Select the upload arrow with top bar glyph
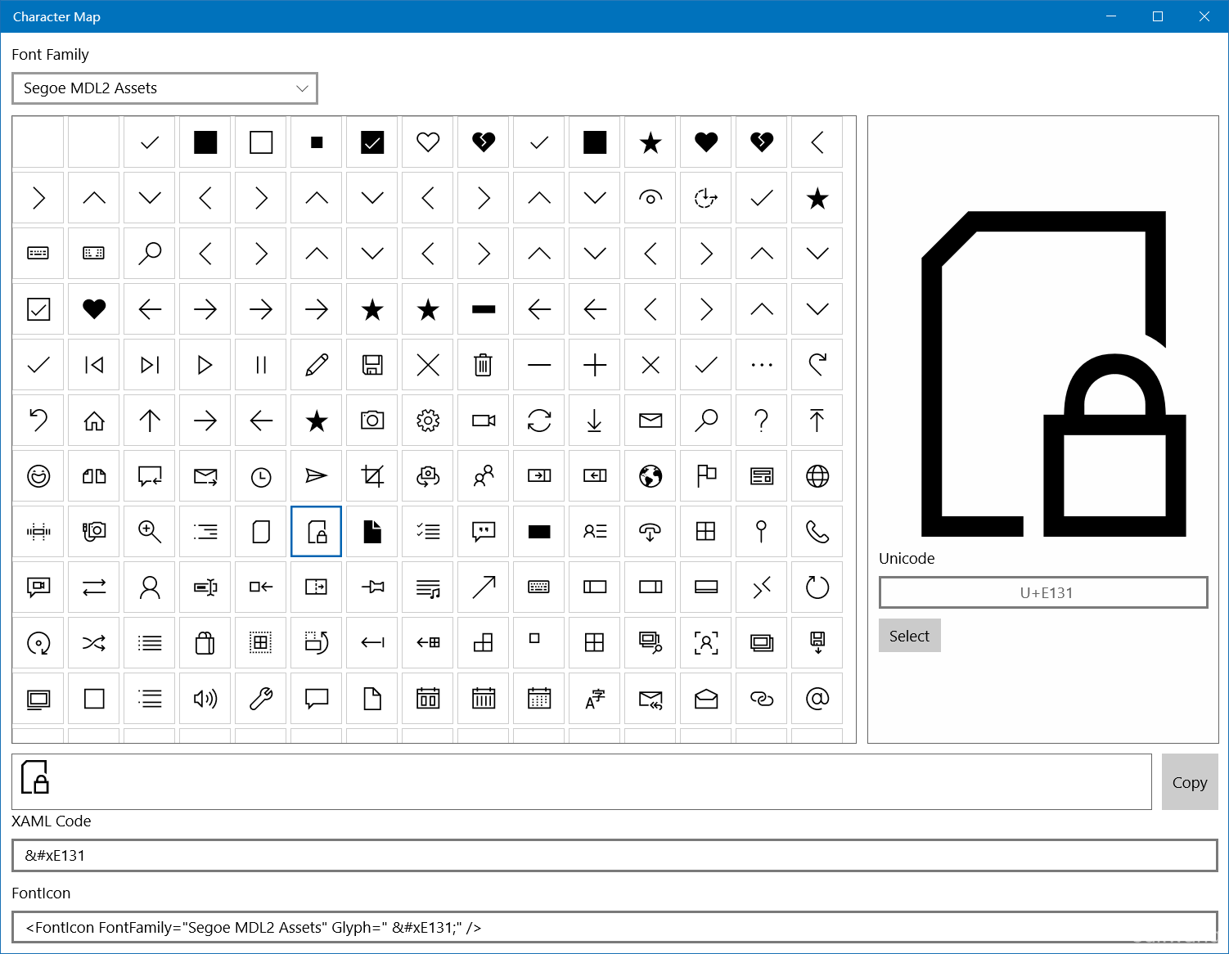Image resolution: width=1229 pixels, height=954 pixels. [817, 421]
